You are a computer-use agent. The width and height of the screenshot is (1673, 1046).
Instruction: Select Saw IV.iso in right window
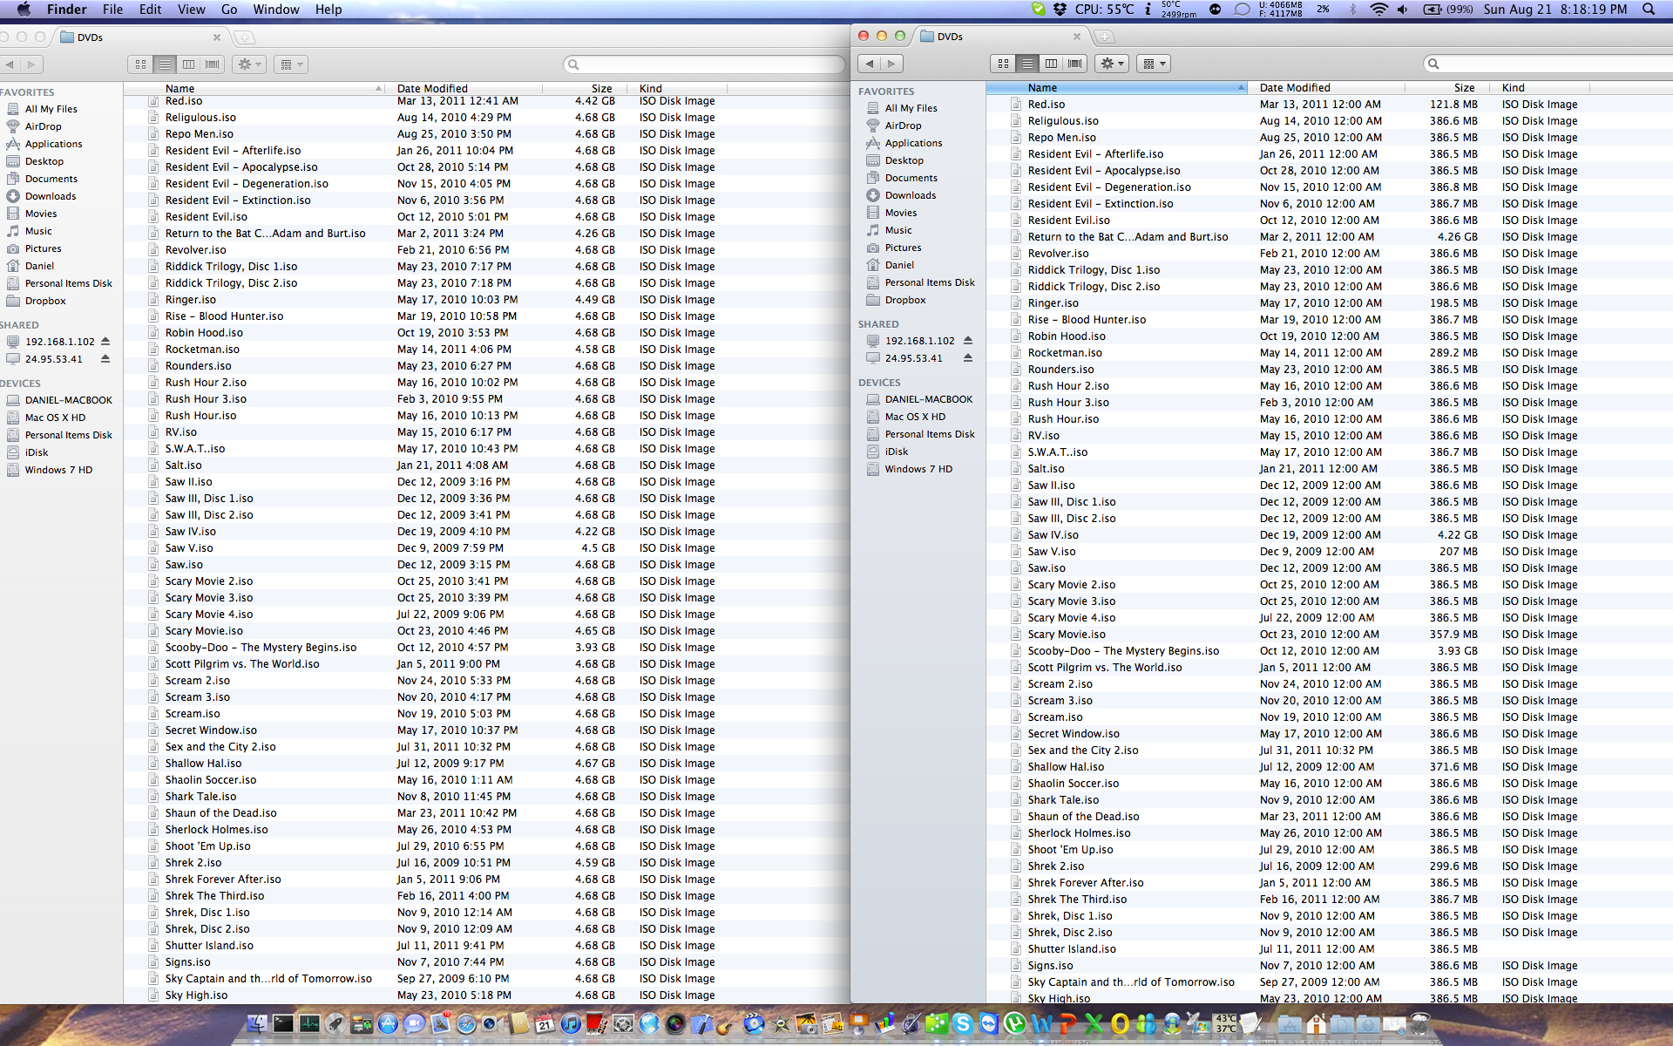tap(1329, 534)
